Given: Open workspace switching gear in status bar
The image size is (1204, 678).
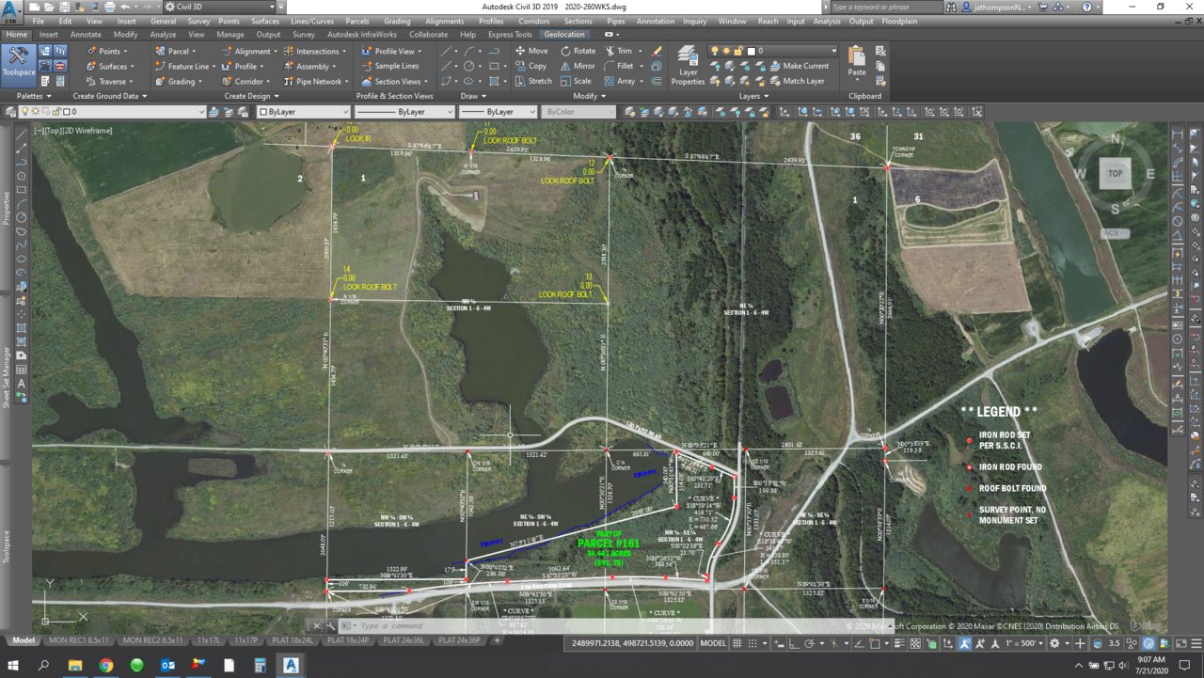Looking at the screenshot, I should (1055, 643).
